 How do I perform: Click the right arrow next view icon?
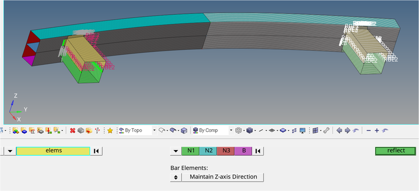point(347,131)
